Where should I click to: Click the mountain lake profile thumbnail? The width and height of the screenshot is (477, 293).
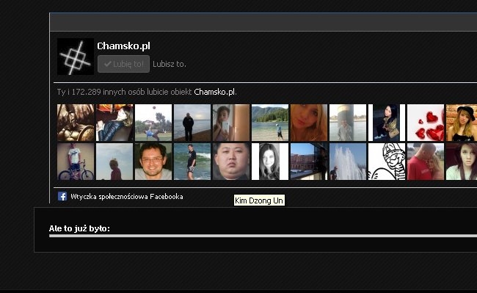click(270, 123)
